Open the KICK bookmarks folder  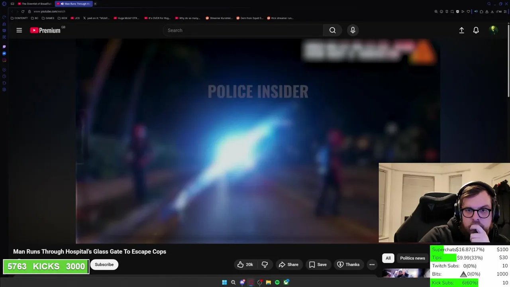pyautogui.click(x=63, y=18)
